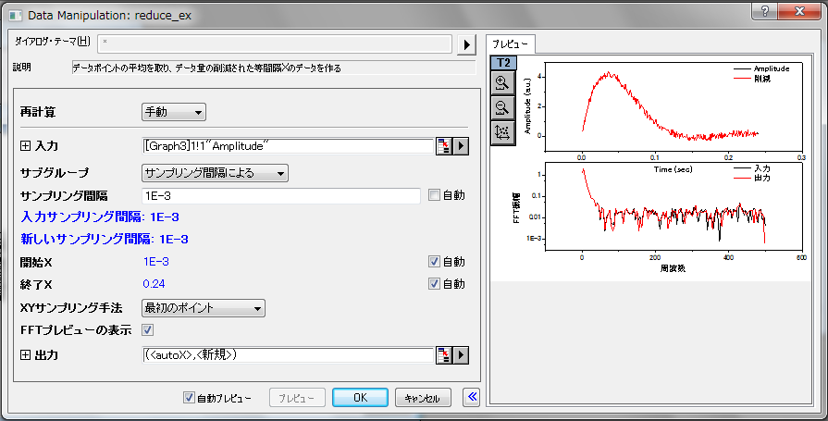The height and width of the screenshot is (421, 828).
Task: Collapse the preview panel with double-chevron
Action: click(472, 397)
